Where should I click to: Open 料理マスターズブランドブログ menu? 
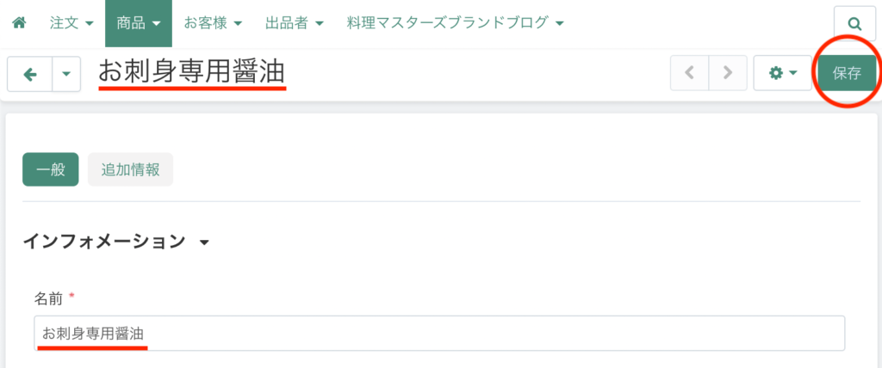(455, 23)
